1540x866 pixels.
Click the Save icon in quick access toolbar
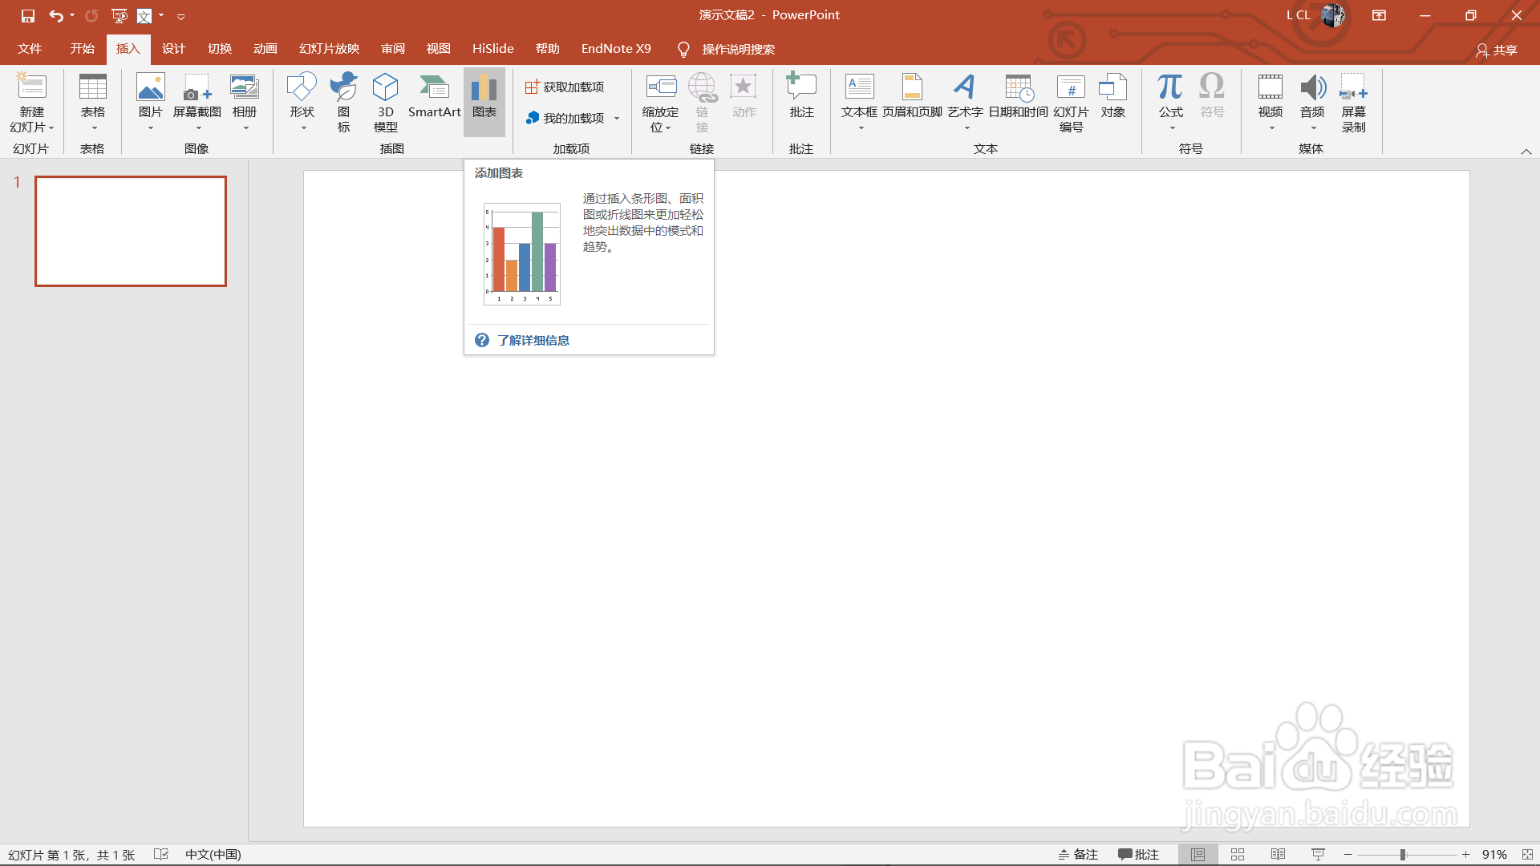coord(28,15)
